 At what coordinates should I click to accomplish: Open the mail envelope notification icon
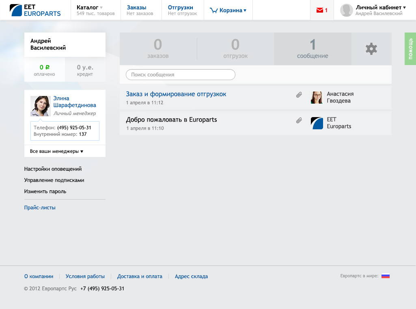click(x=320, y=10)
